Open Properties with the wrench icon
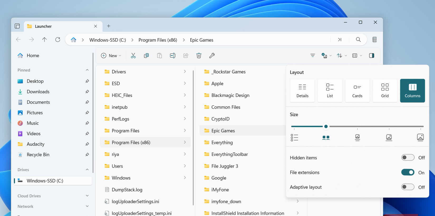The height and width of the screenshot is (216, 435). [212, 56]
